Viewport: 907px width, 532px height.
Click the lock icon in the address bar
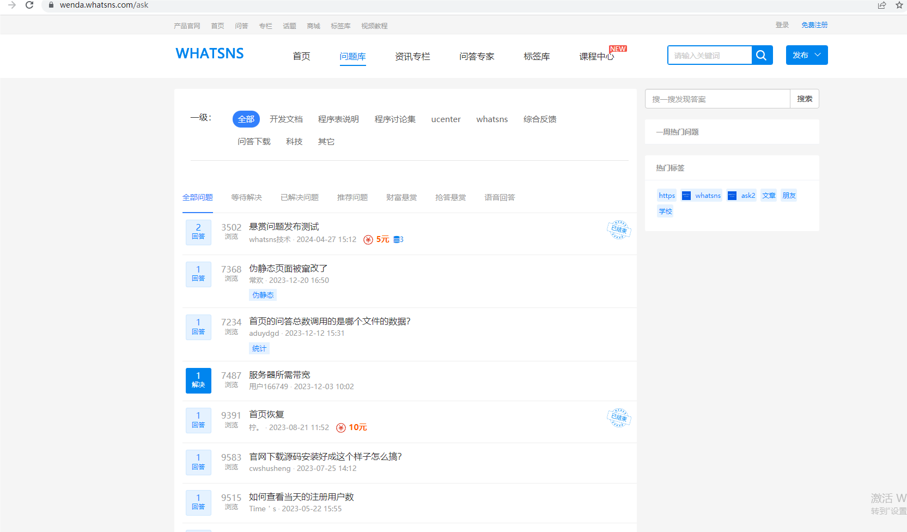51,5
